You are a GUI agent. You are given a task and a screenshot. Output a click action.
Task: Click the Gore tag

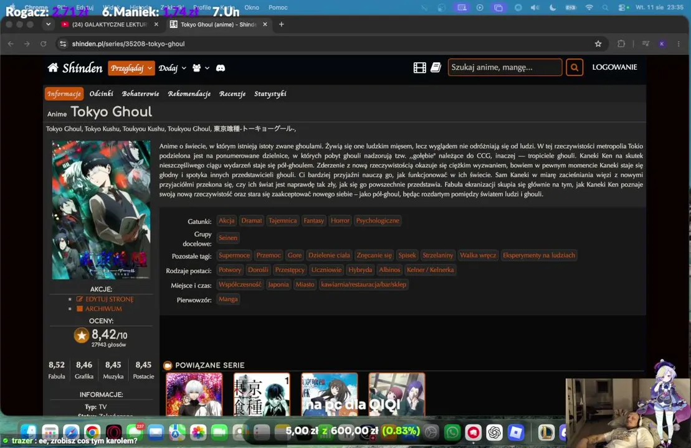pyautogui.click(x=294, y=255)
